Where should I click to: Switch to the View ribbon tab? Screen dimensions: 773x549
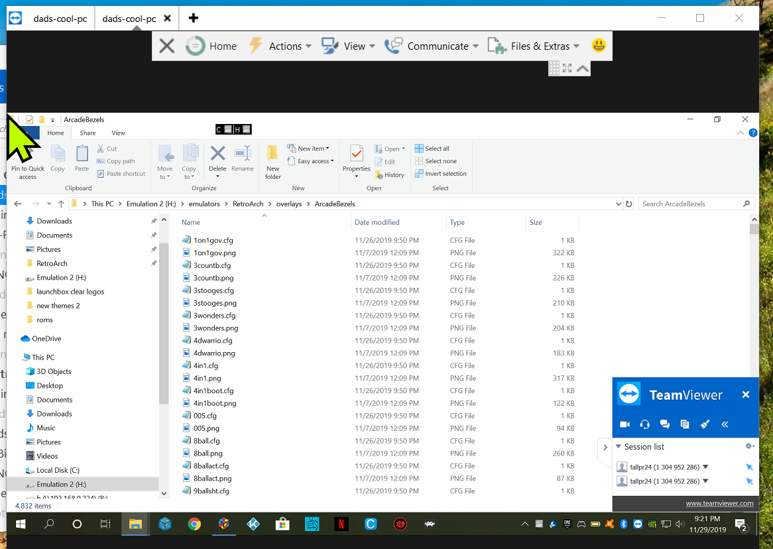118,133
